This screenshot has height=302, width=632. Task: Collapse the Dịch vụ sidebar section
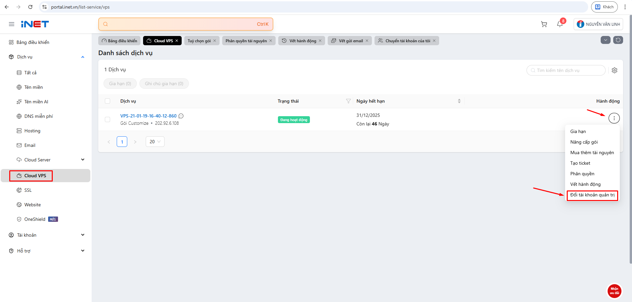click(x=83, y=57)
